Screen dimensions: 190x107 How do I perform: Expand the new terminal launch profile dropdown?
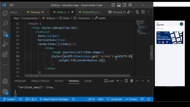coord(121,81)
